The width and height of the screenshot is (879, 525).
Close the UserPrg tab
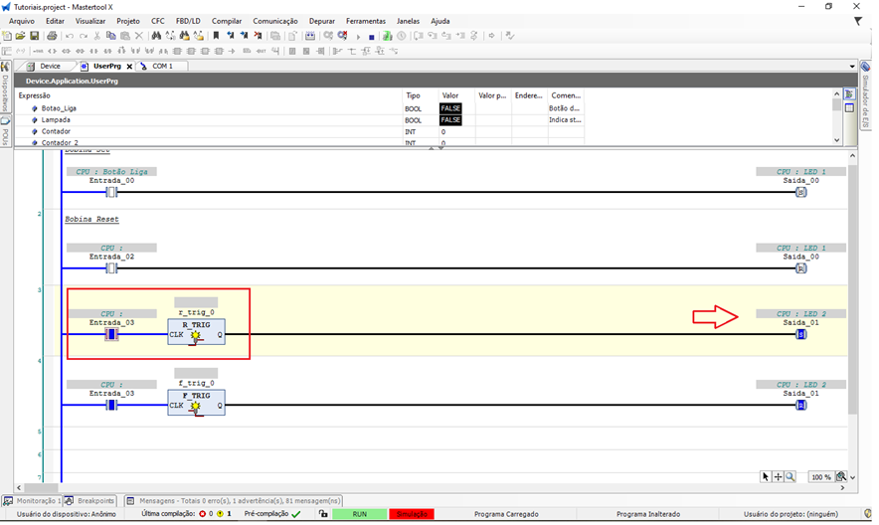pos(129,67)
